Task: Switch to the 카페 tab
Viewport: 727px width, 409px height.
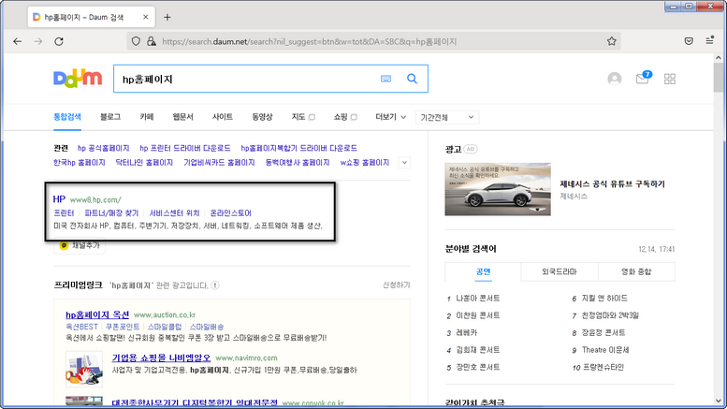Action: [147, 117]
